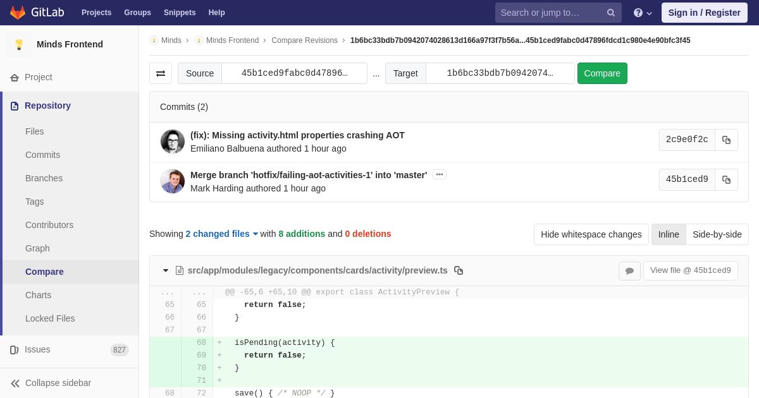
Task: Click the search magnifier icon
Action: click(610, 13)
